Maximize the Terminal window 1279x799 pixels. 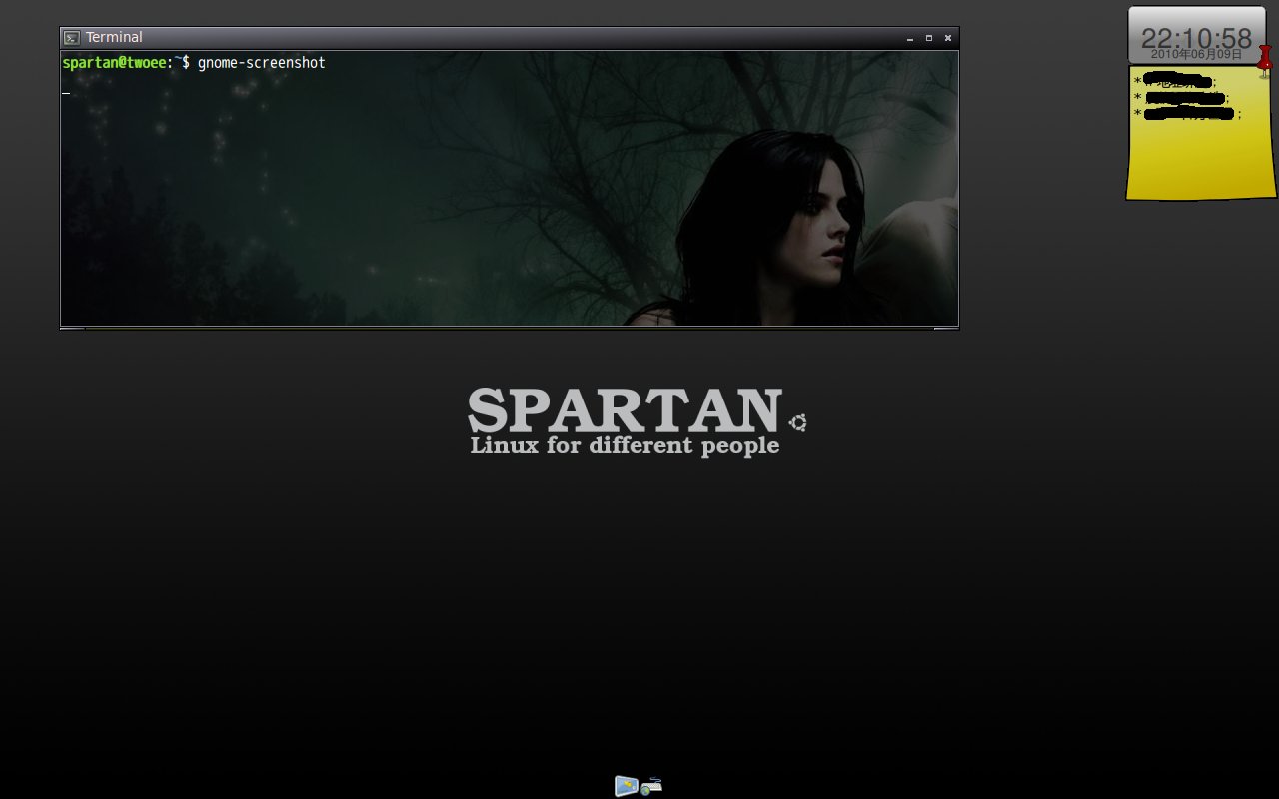point(929,38)
